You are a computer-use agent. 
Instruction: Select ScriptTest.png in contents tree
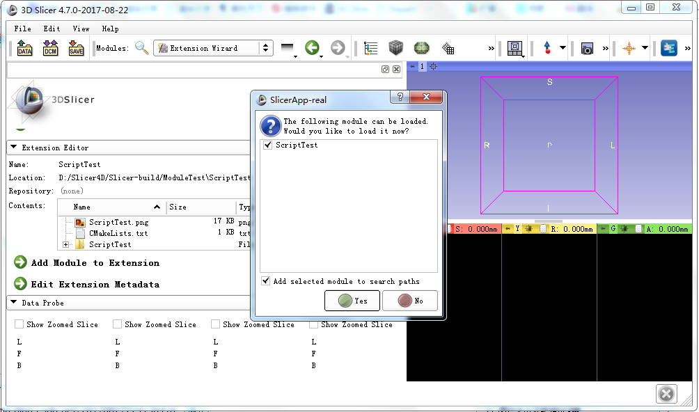coord(118,222)
